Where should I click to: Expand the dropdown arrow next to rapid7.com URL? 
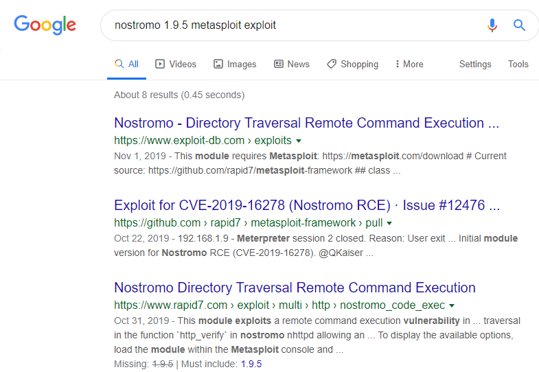coord(452,305)
